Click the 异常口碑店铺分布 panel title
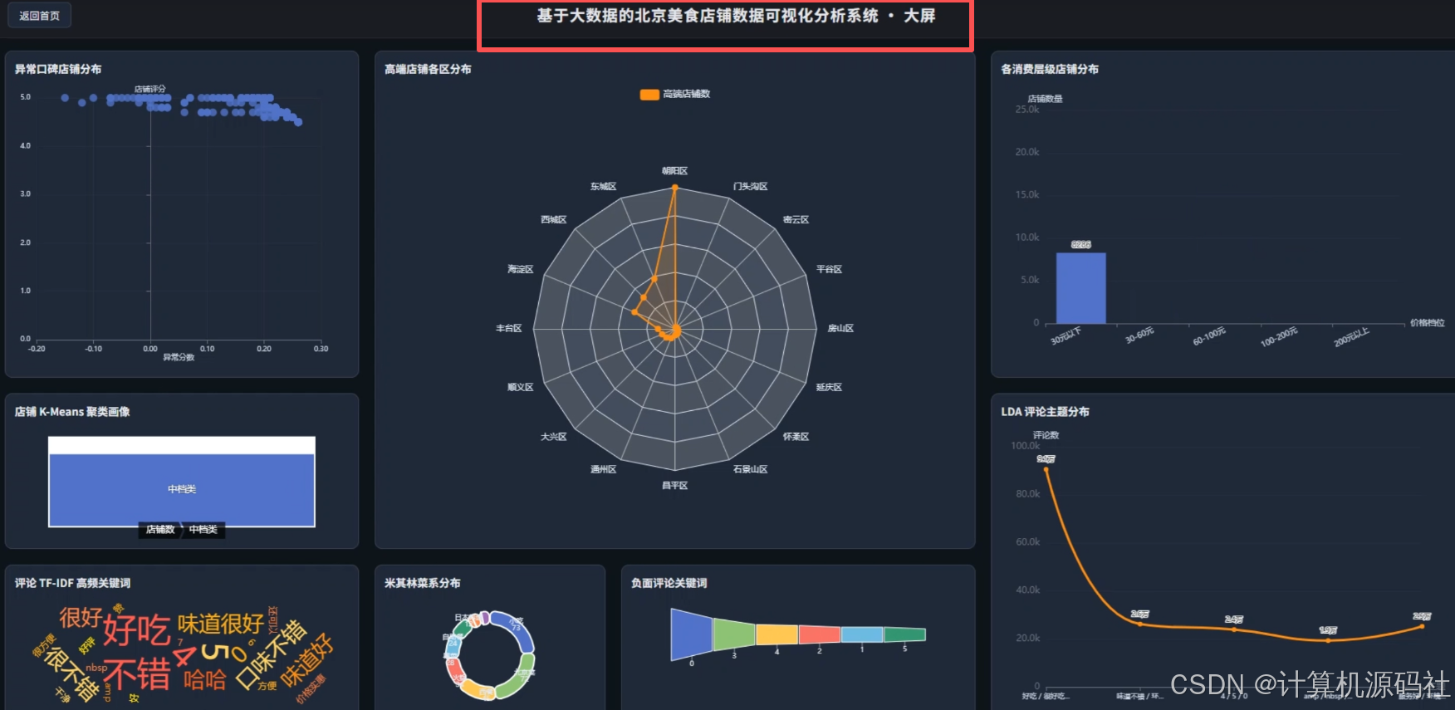Screen dimensions: 1455x710 tap(58, 69)
